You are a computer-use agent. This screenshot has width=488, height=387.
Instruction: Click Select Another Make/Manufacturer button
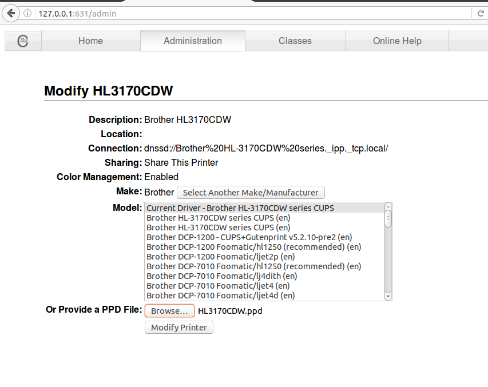[251, 193]
